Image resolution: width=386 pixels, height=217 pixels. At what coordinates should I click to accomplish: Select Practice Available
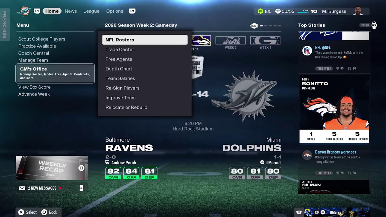pyautogui.click(x=37, y=46)
